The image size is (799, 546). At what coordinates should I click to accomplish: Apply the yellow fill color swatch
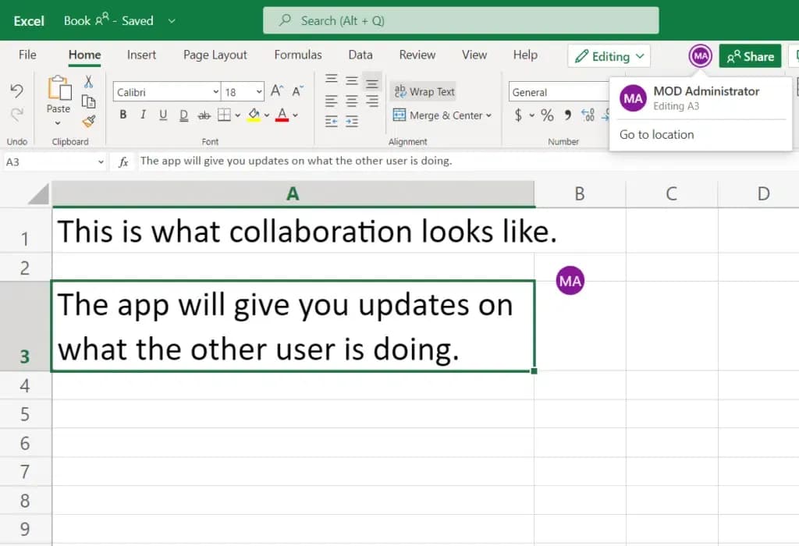[254, 115]
